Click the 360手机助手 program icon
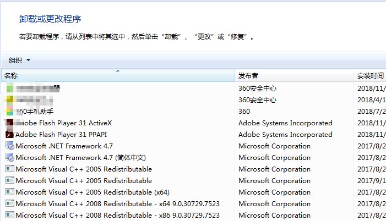The image size is (386, 221). 10,111
